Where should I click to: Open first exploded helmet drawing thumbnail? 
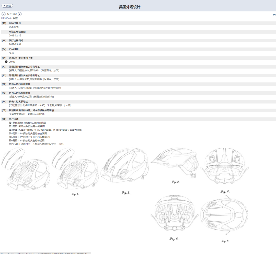tap(26, 169)
